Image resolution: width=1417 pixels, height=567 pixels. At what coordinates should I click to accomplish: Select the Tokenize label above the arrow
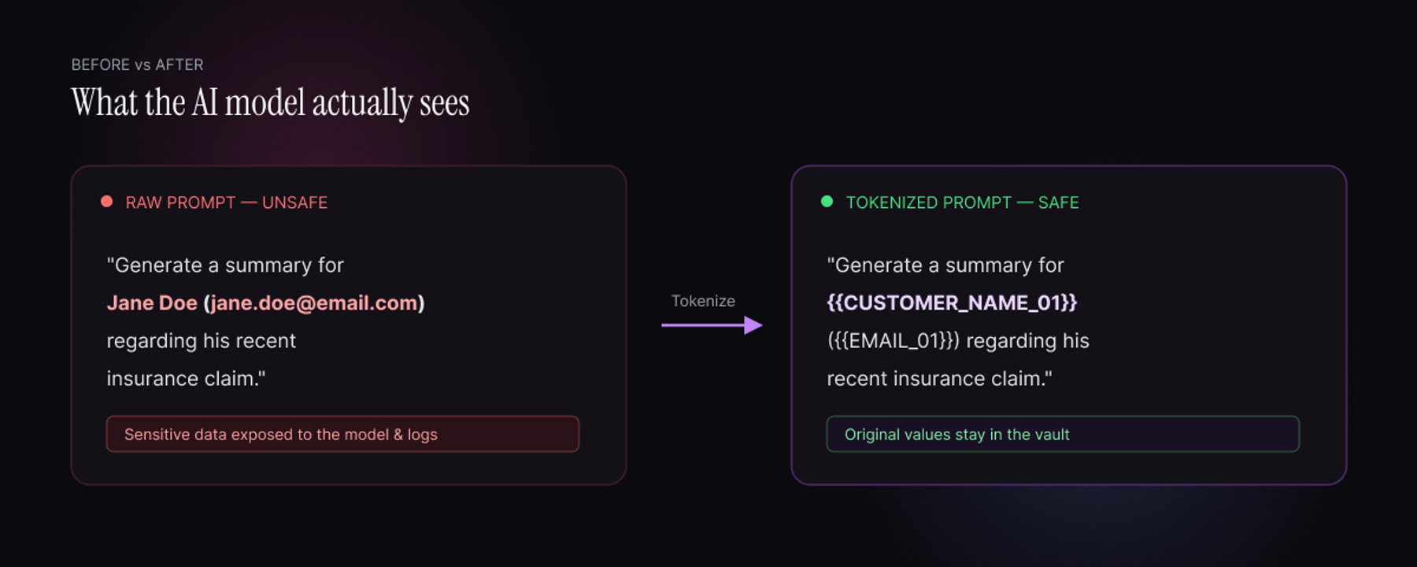click(x=703, y=301)
